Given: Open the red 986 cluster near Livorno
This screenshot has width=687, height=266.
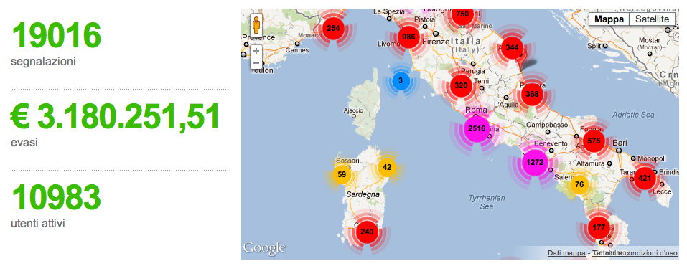Looking at the screenshot, I should click(408, 37).
